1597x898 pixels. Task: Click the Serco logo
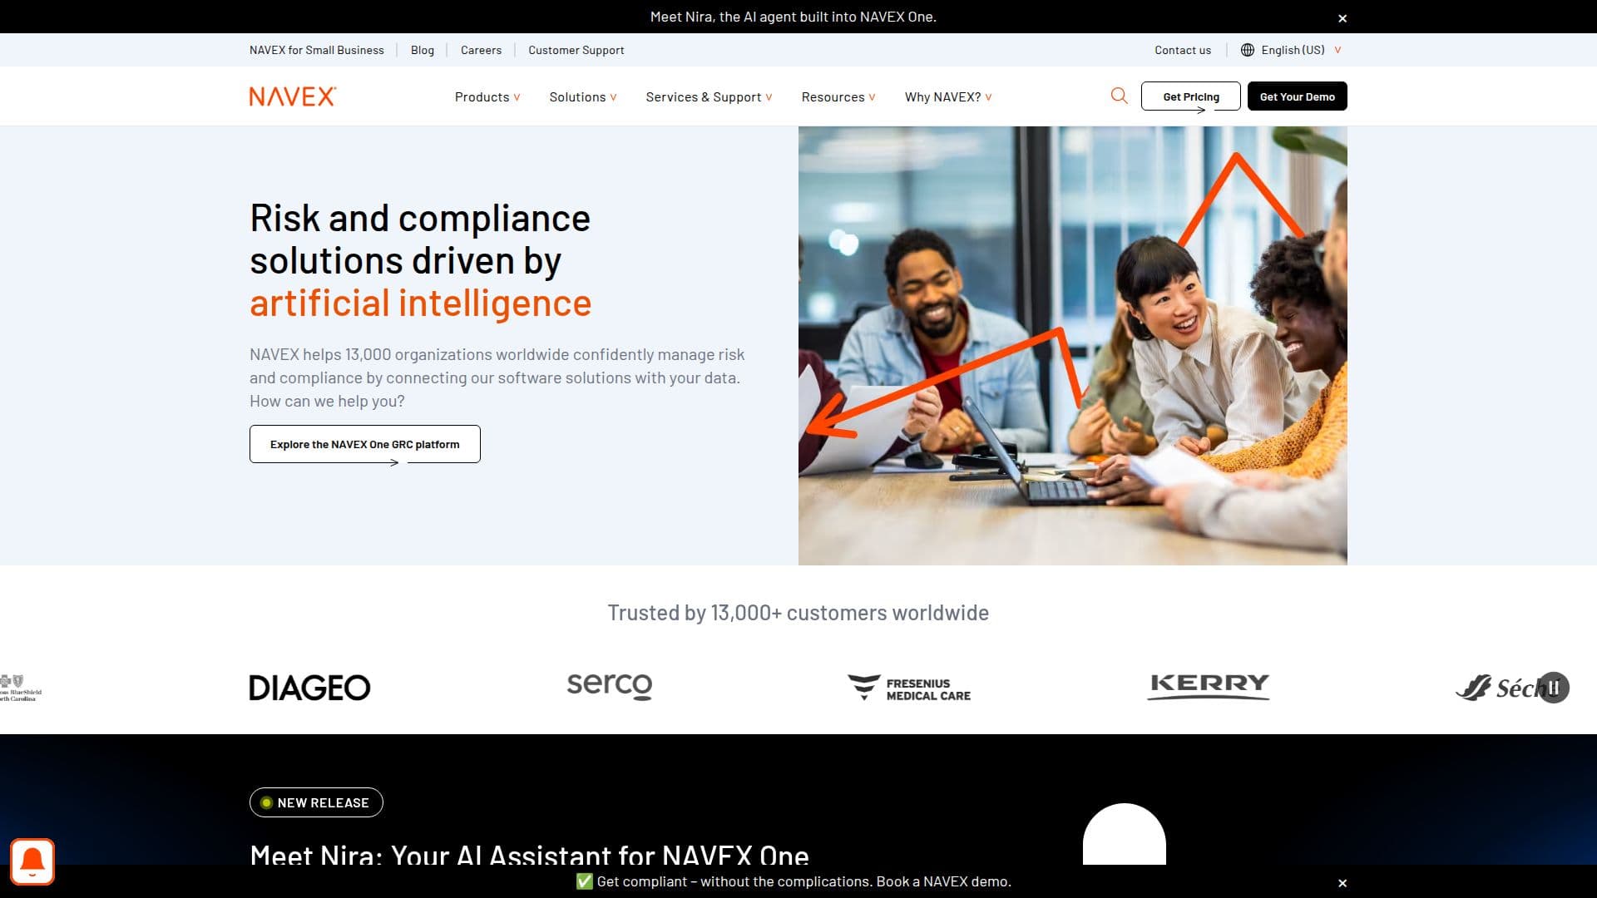(609, 686)
